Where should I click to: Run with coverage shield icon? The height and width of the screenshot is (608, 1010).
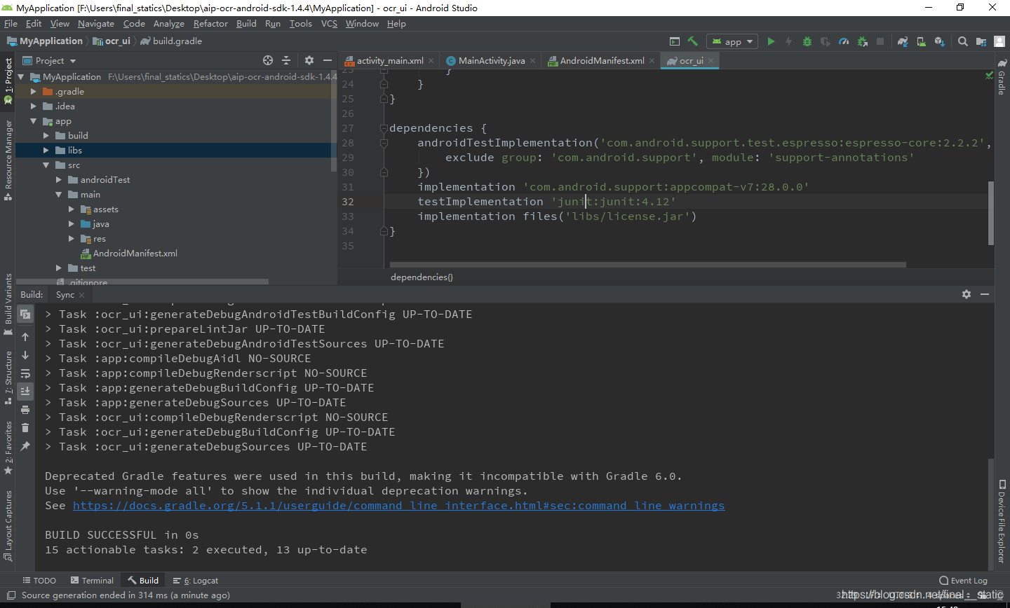(826, 41)
